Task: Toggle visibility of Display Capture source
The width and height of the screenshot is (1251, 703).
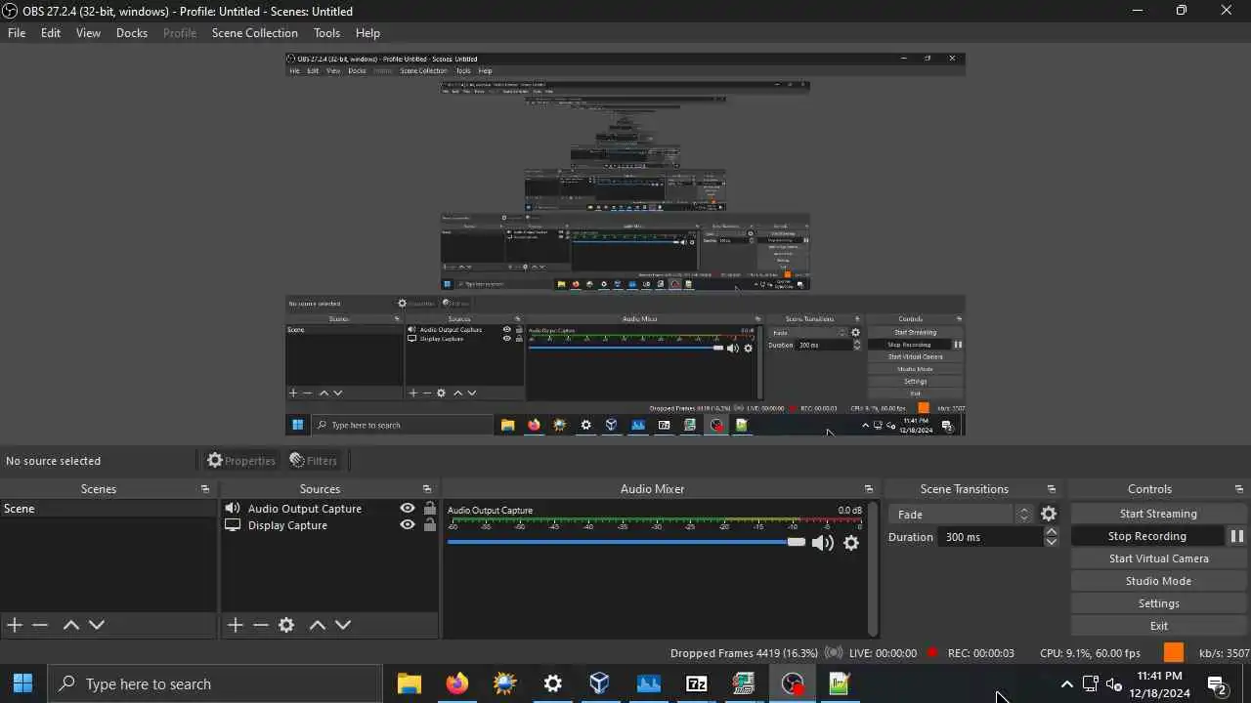Action: (408, 525)
